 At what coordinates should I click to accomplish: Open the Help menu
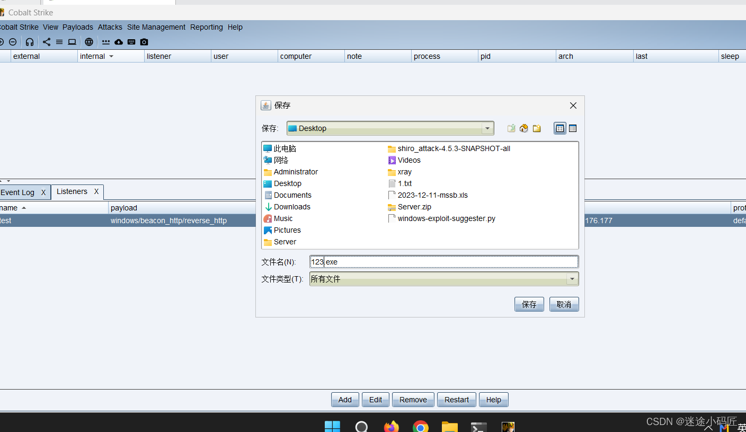point(235,27)
